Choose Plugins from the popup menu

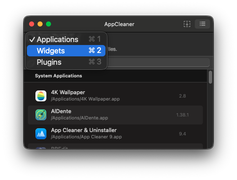pos(66,62)
